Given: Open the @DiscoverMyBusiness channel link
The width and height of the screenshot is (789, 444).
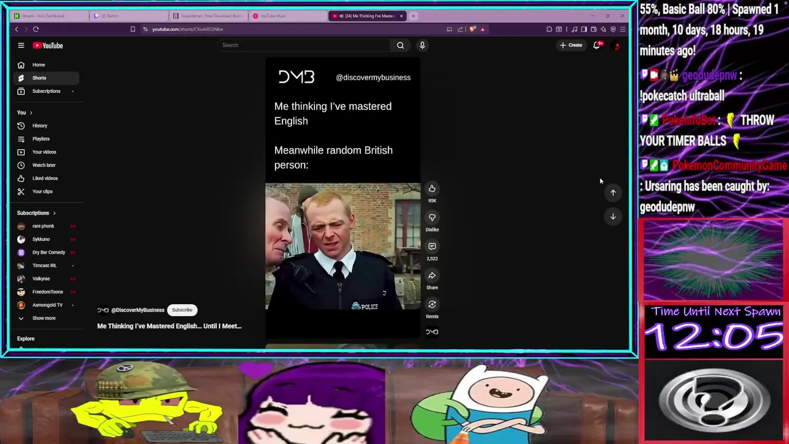Looking at the screenshot, I should (137, 310).
